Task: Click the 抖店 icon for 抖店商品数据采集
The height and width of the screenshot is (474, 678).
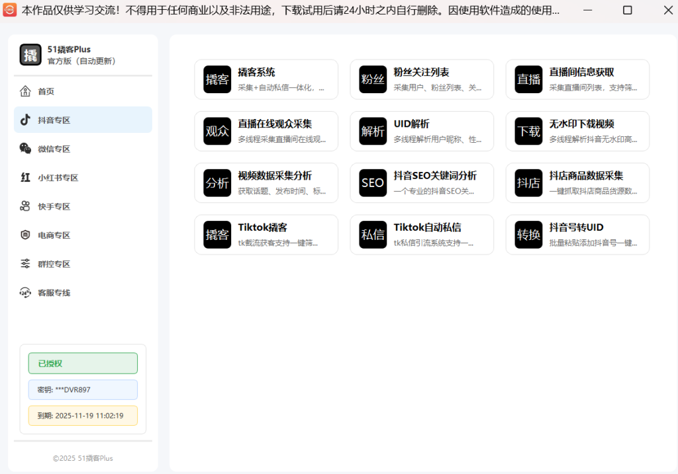Action: click(x=528, y=182)
